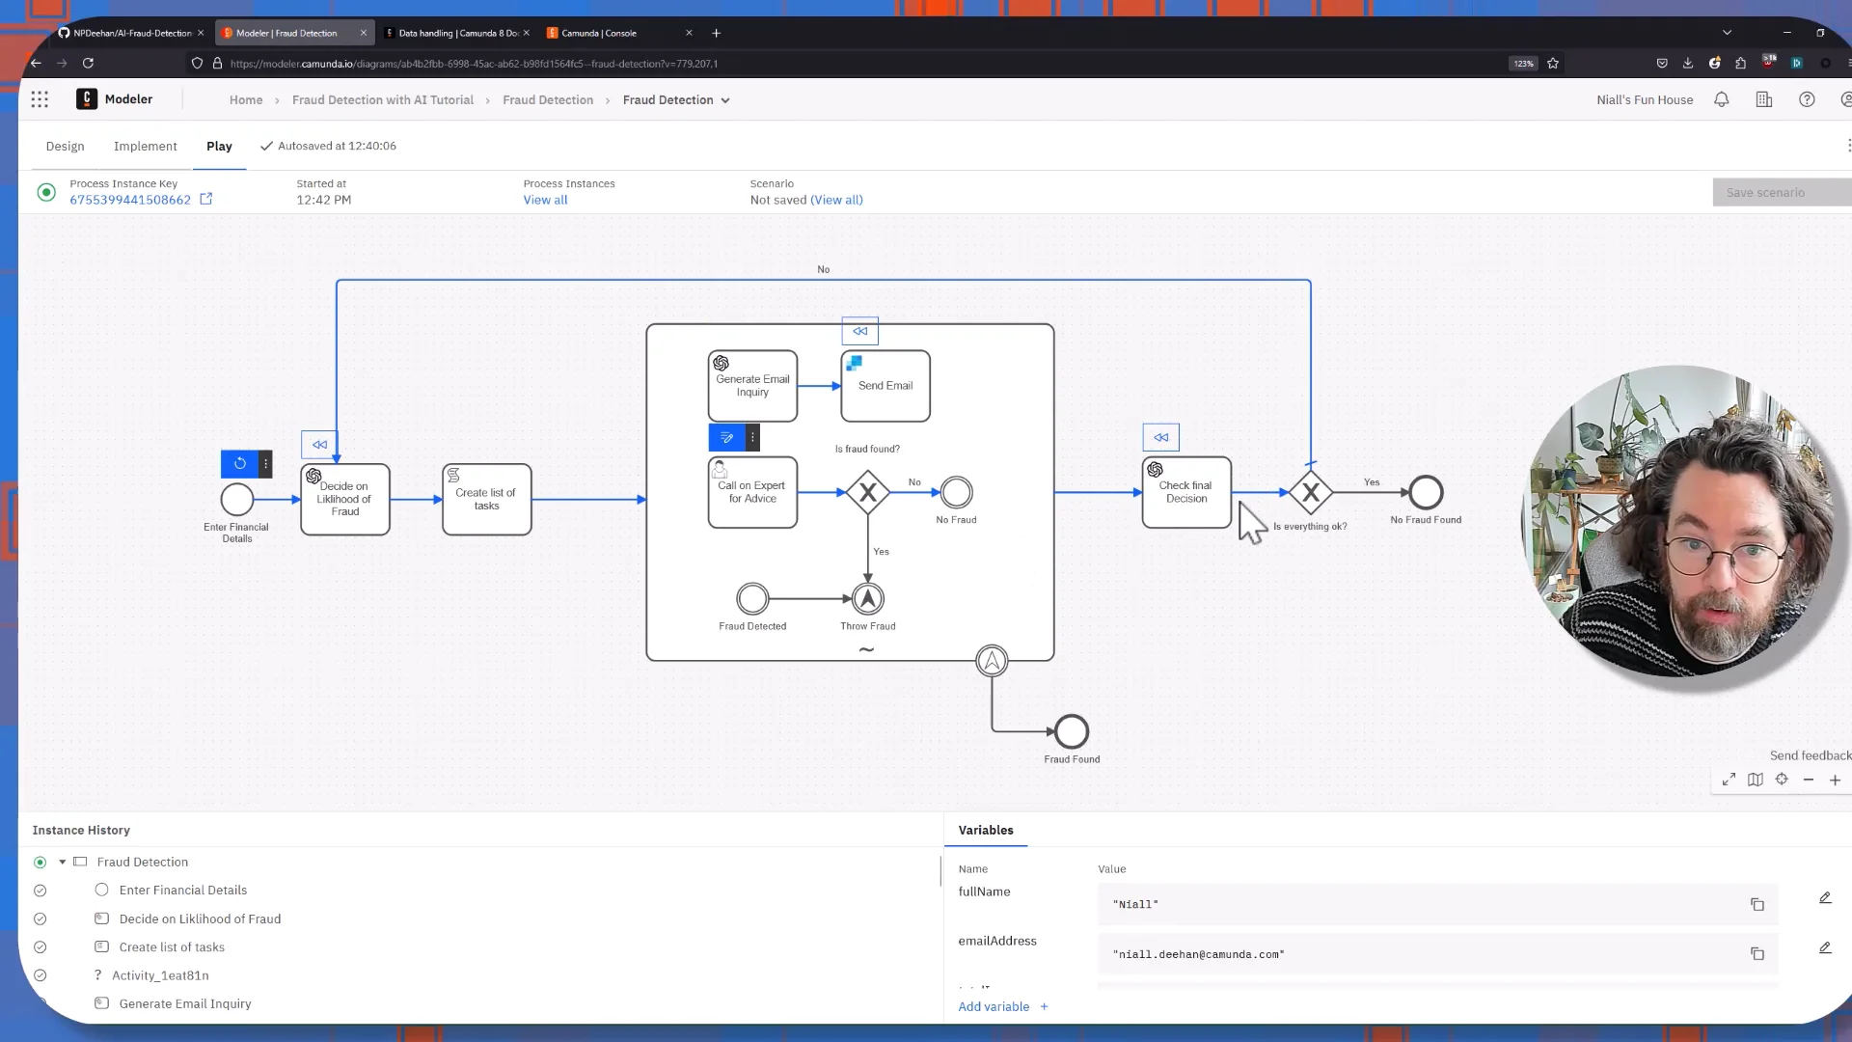Click the rewind token icon above Check final Decision

[x=1160, y=437]
